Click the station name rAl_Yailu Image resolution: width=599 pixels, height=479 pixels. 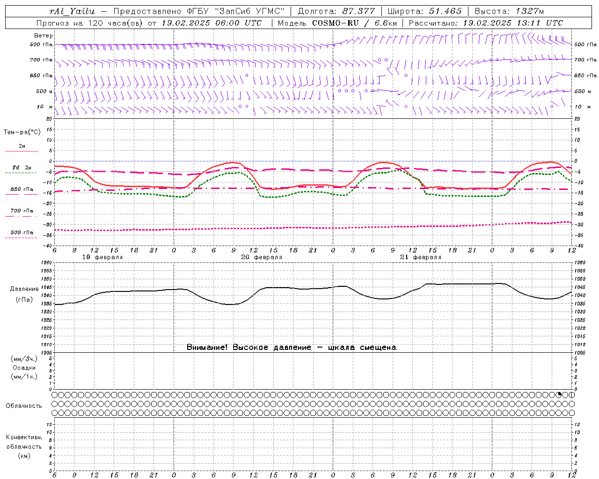tap(72, 11)
